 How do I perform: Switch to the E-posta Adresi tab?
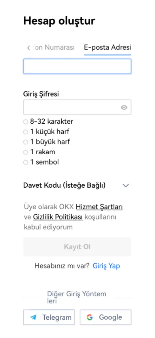[x=108, y=47]
